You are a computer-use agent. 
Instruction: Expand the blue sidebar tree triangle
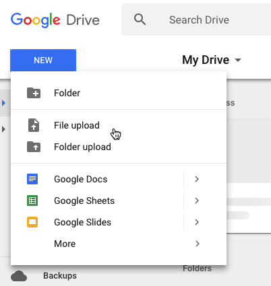[3, 103]
